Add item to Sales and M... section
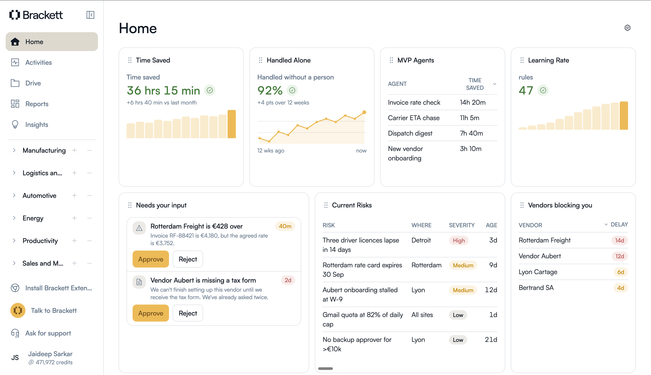 75,263
